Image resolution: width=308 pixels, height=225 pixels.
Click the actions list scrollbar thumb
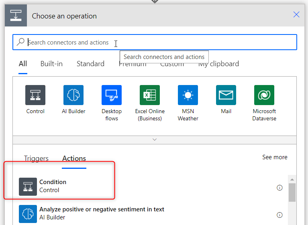click(292, 193)
